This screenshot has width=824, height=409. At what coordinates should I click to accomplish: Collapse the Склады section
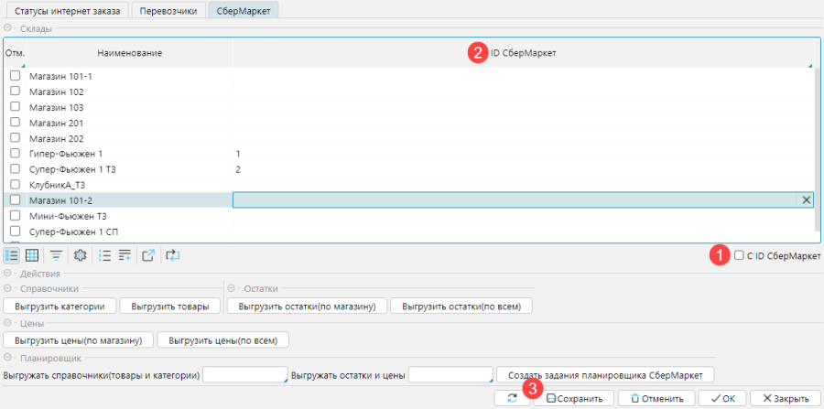(x=8, y=28)
